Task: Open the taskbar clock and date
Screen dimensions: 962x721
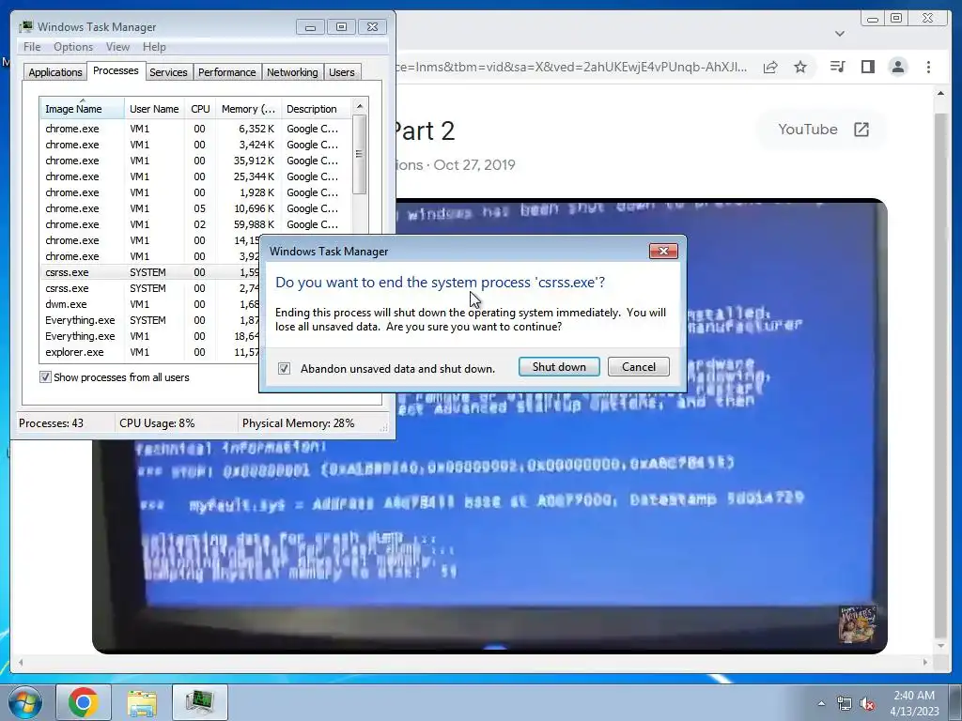Action: pos(913,703)
